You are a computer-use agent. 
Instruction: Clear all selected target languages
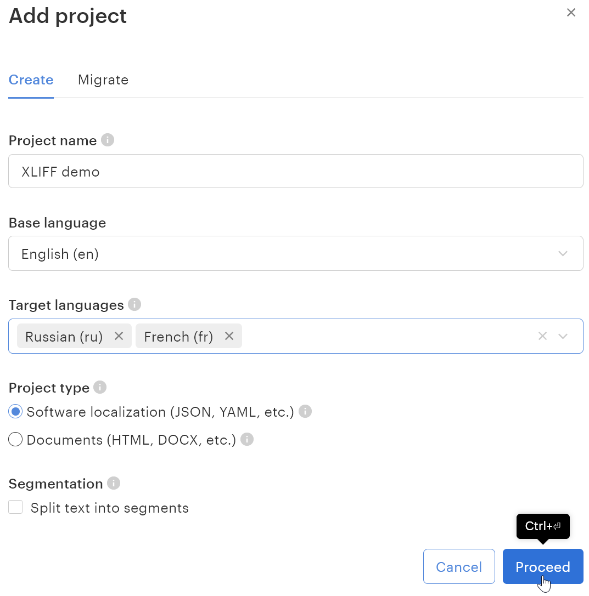542,336
